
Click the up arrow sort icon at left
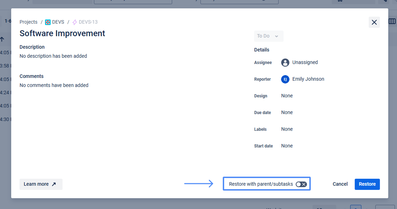point(2,39)
